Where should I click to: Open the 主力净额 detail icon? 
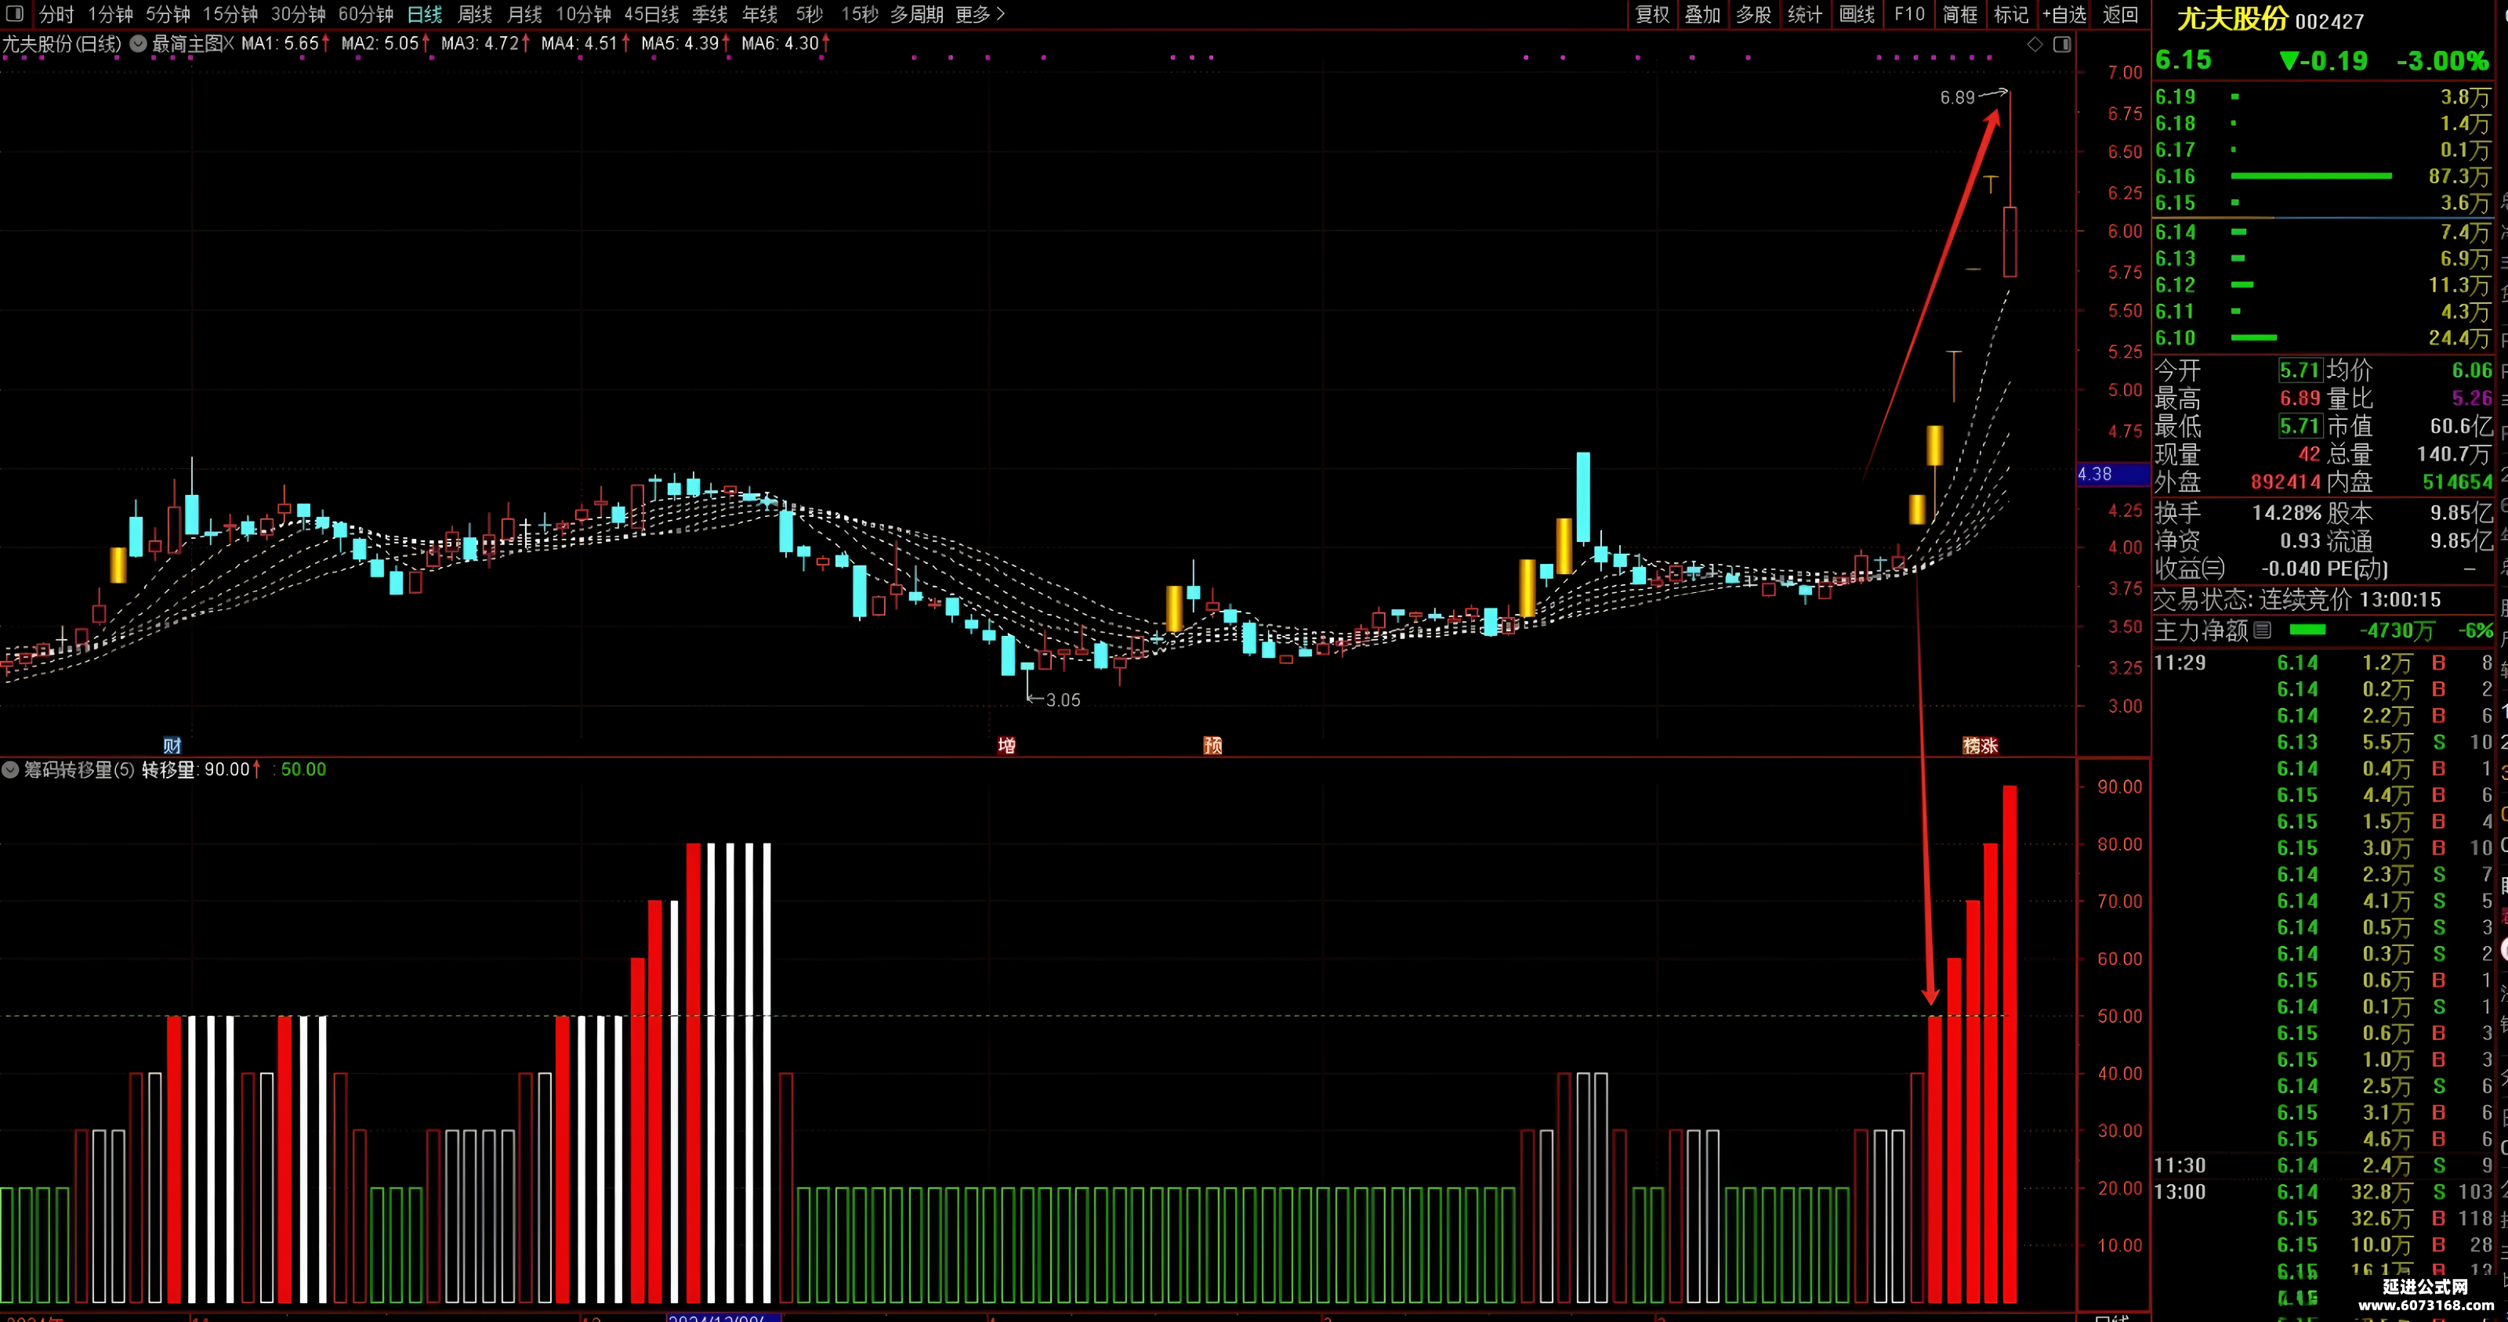pos(2263,630)
